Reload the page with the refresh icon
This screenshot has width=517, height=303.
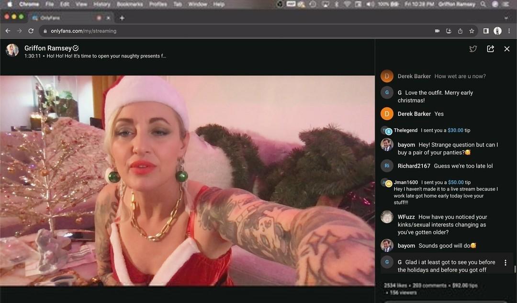(31, 31)
